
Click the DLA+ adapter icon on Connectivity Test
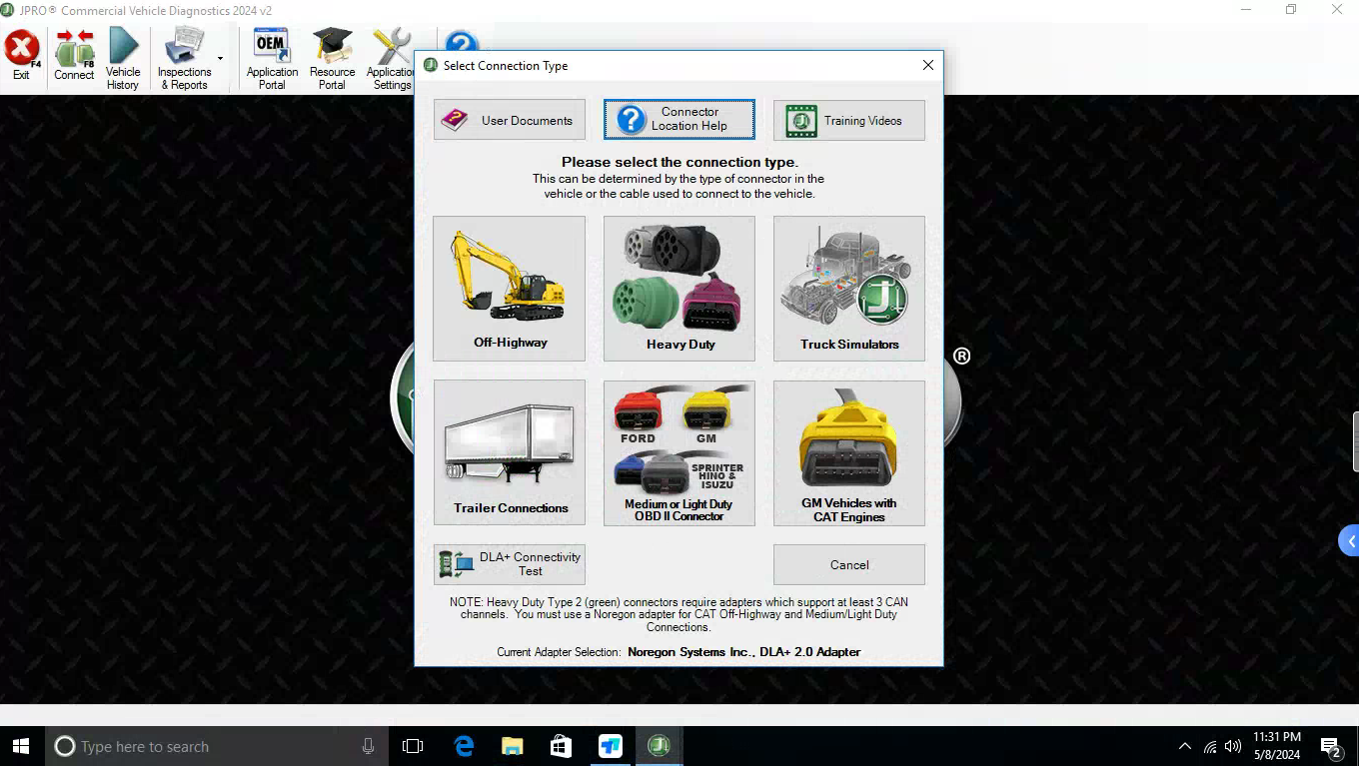click(456, 564)
